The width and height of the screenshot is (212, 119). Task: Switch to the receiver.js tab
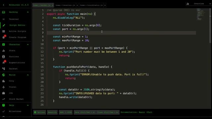(65, 5)
